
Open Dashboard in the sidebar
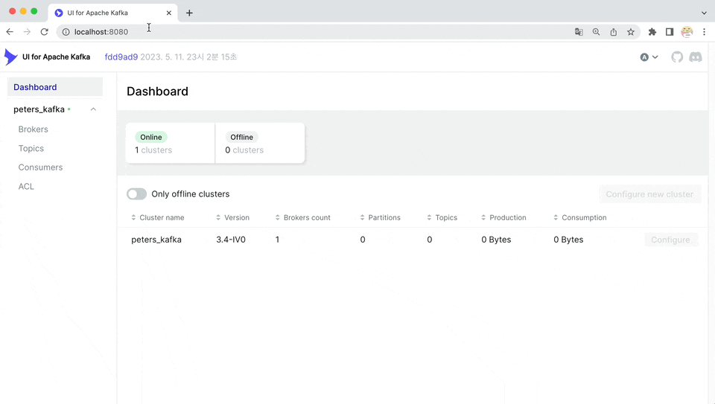(x=54, y=87)
